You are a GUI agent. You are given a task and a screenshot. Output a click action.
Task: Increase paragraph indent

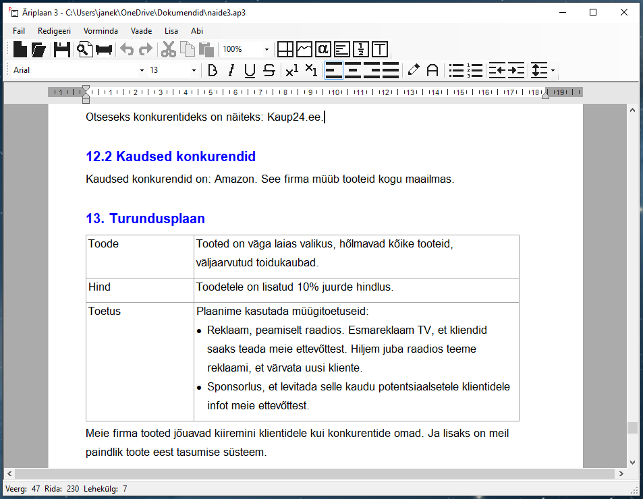coord(516,70)
